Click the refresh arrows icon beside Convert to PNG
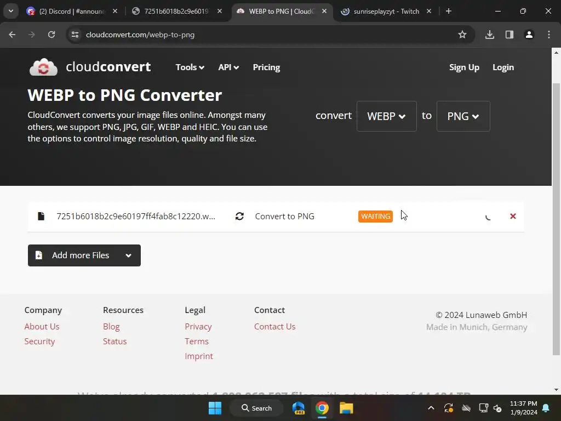Viewport: 561px width, 421px height. pyautogui.click(x=240, y=216)
